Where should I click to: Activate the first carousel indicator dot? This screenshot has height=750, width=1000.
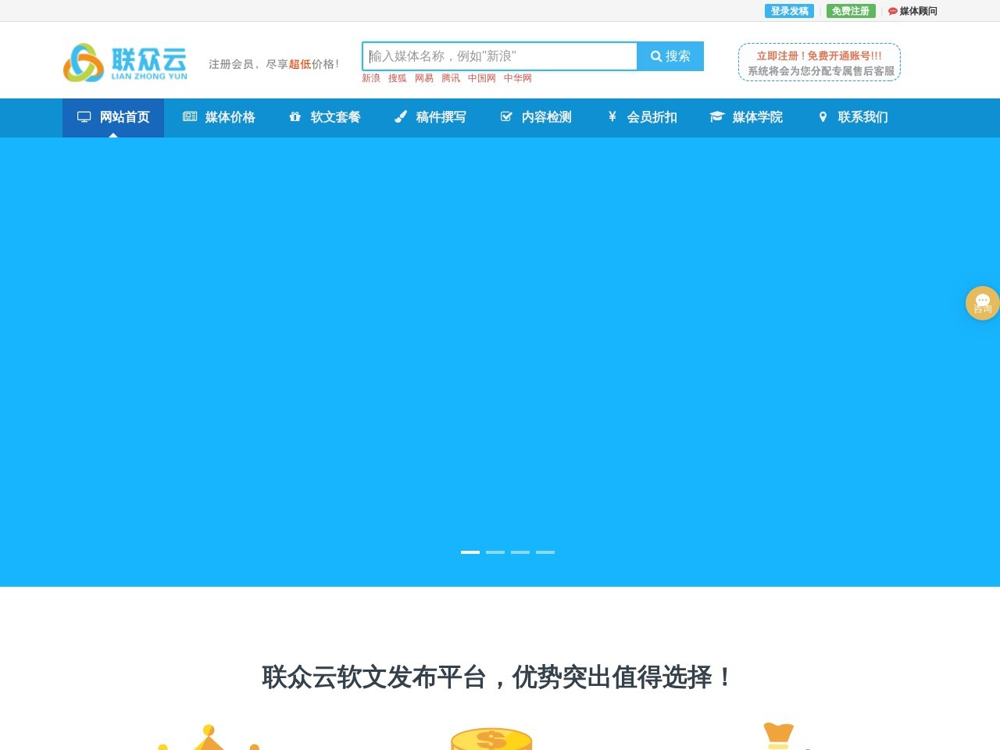coord(470,552)
